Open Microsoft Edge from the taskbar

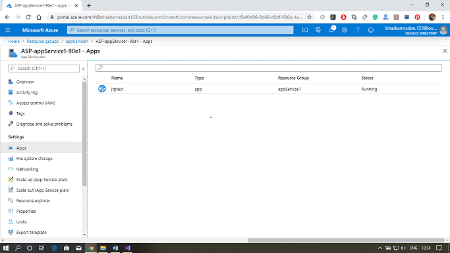[54, 248]
